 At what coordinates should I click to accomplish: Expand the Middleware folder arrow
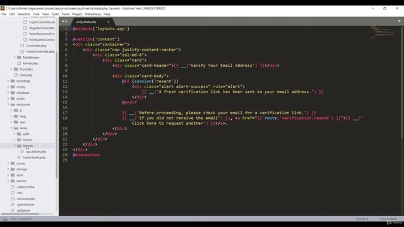pos(15,57)
